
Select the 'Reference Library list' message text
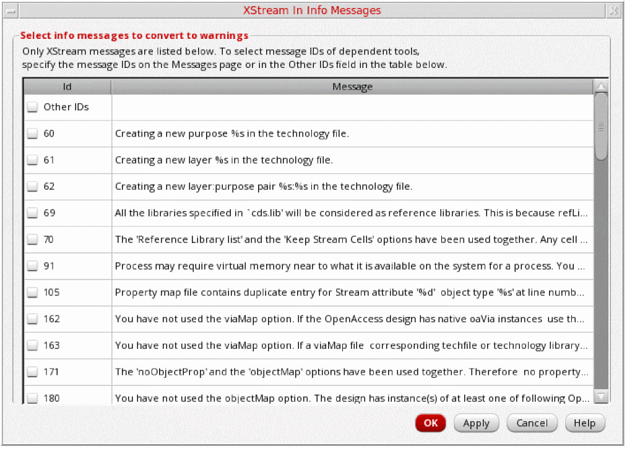[351, 240]
